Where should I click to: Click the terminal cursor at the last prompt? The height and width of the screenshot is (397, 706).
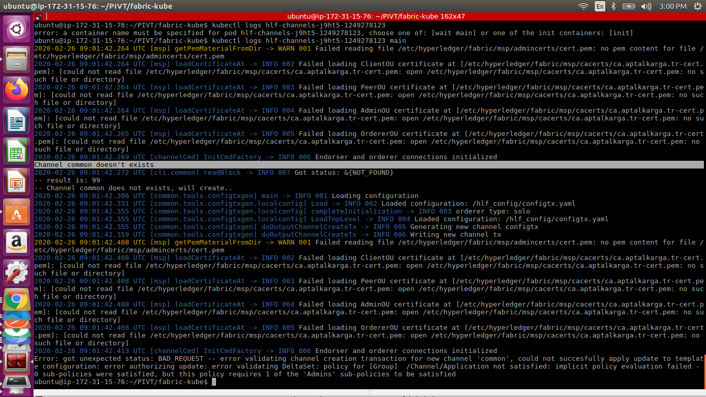[x=214, y=381]
